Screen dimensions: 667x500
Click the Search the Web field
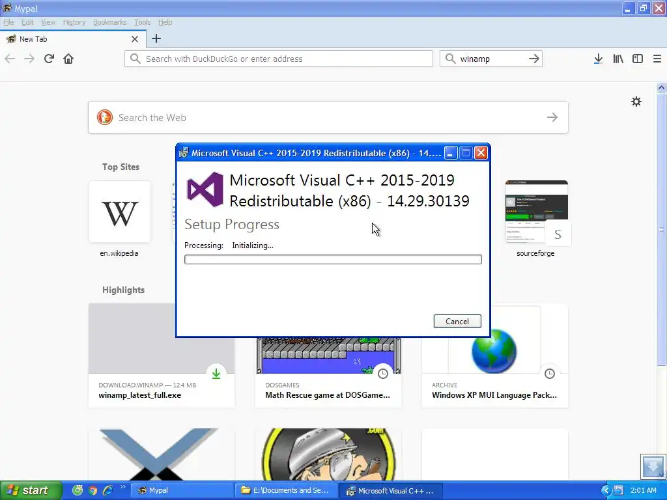(328, 117)
